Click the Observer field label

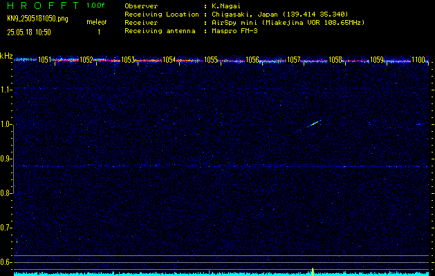pos(141,6)
